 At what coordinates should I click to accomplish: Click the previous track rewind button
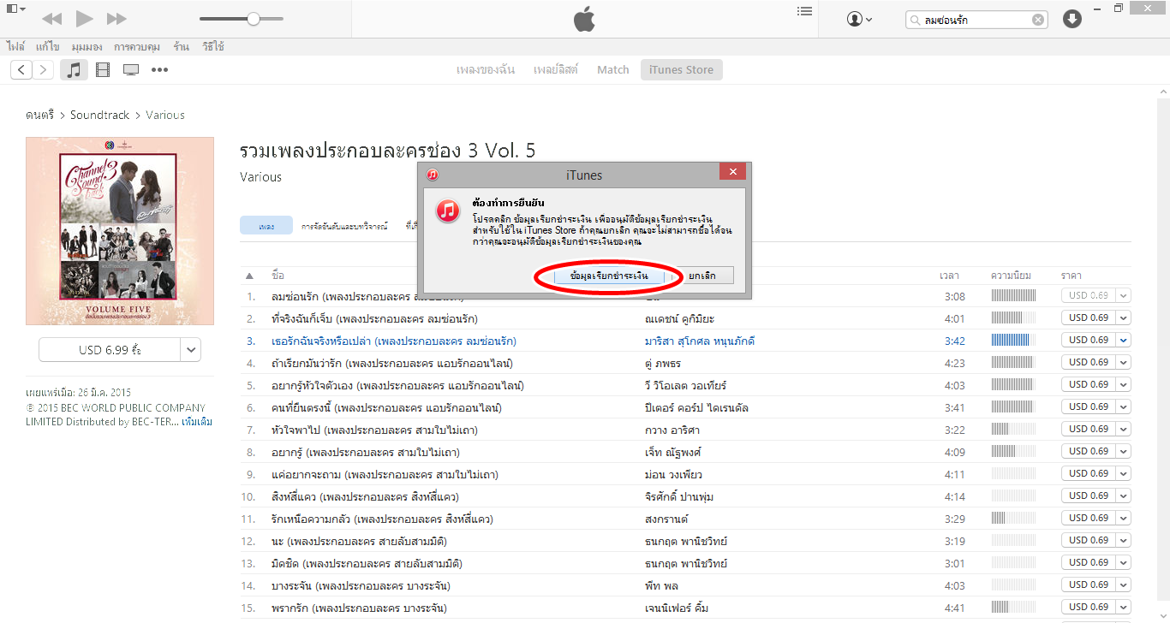[x=51, y=18]
